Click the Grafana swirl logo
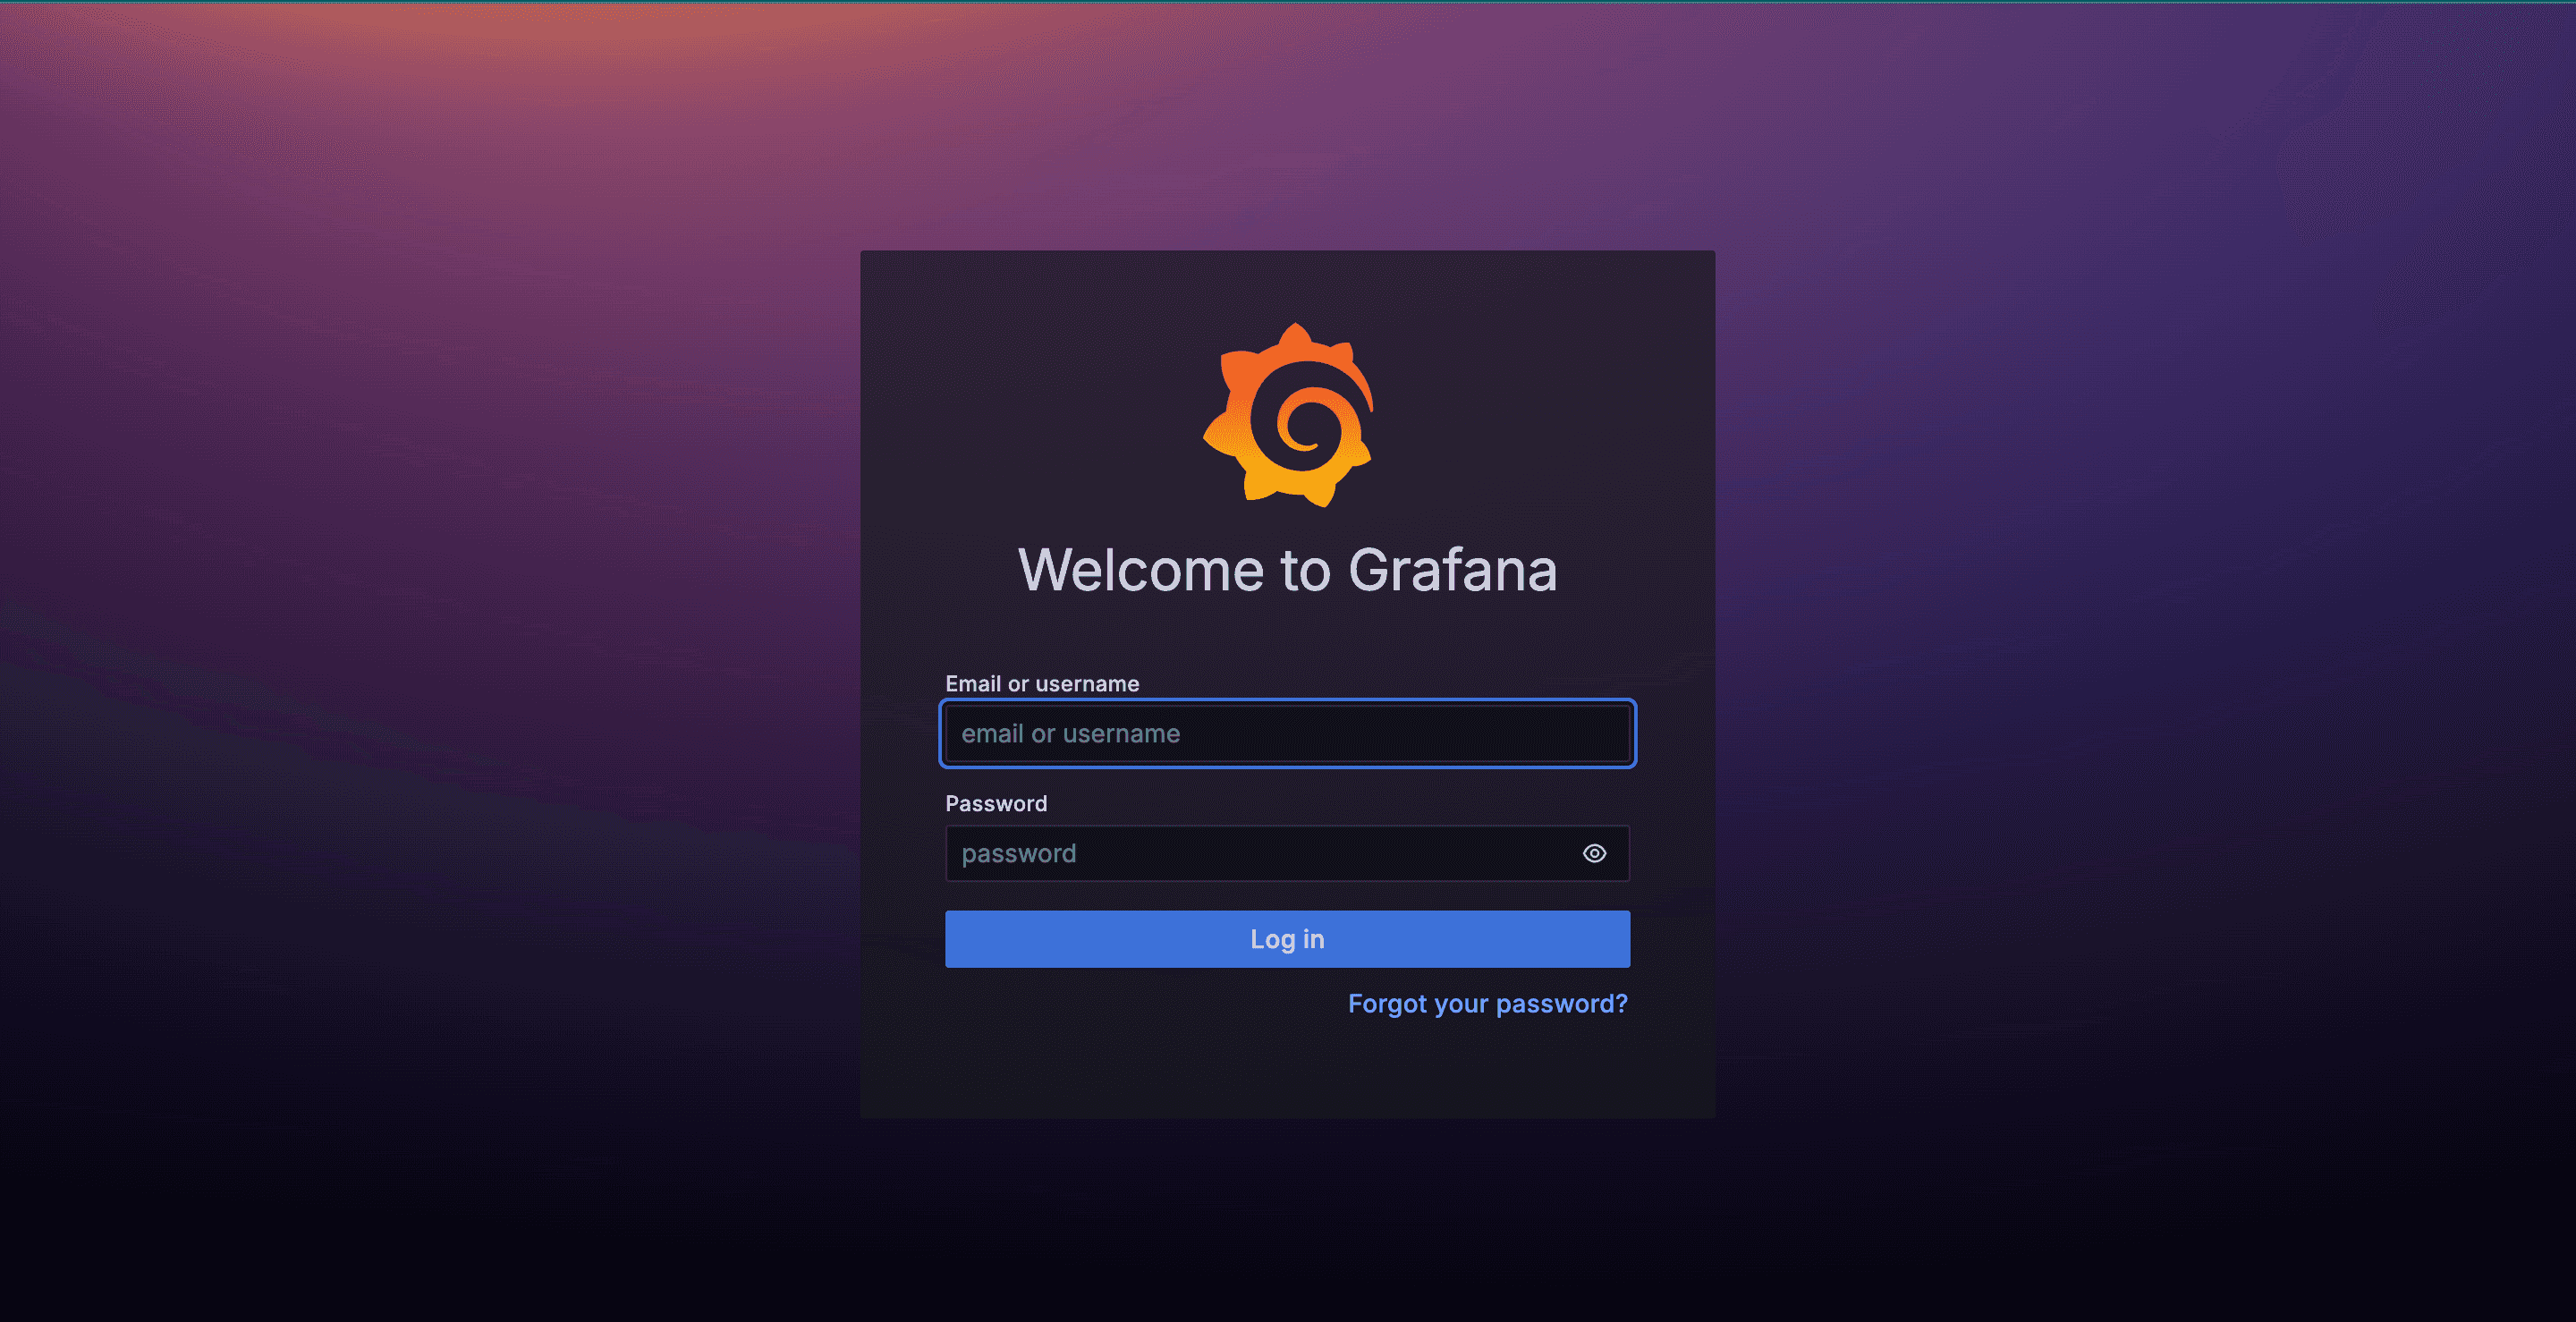2576x1322 pixels. 1288,415
